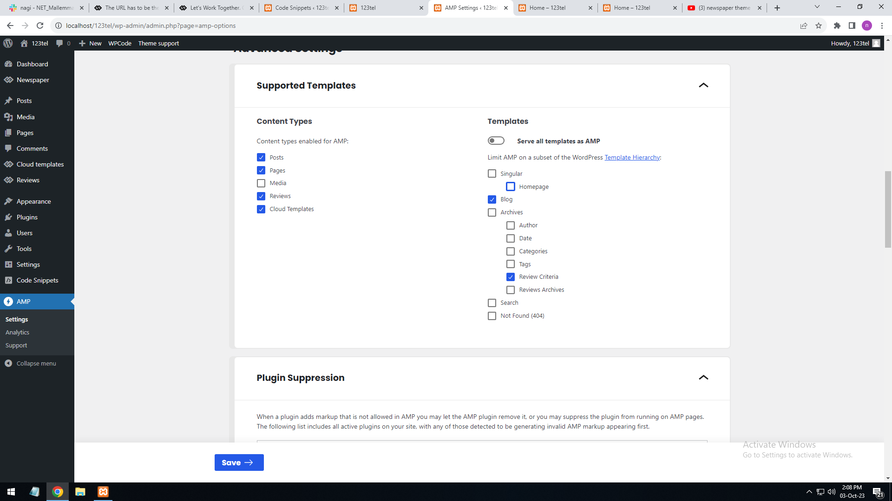Viewport: 892px width, 501px height.
Task: Show hidden system tray icons
Action: (x=809, y=492)
